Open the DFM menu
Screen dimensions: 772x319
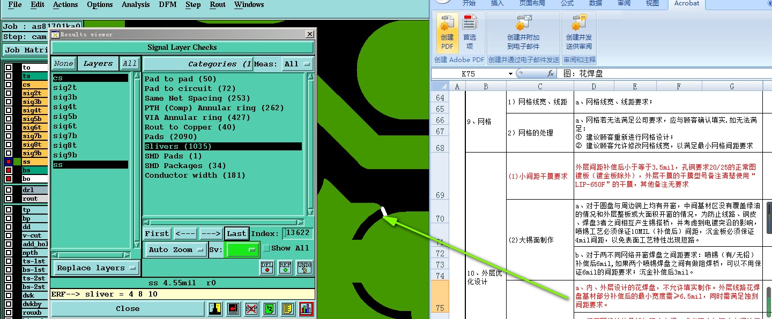tap(168, 5)
